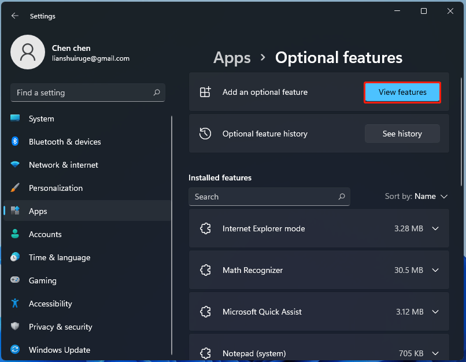Expand Microsoft Quick Assist details
The width and height of the screenshot is (466, 362).
point(435,312)
